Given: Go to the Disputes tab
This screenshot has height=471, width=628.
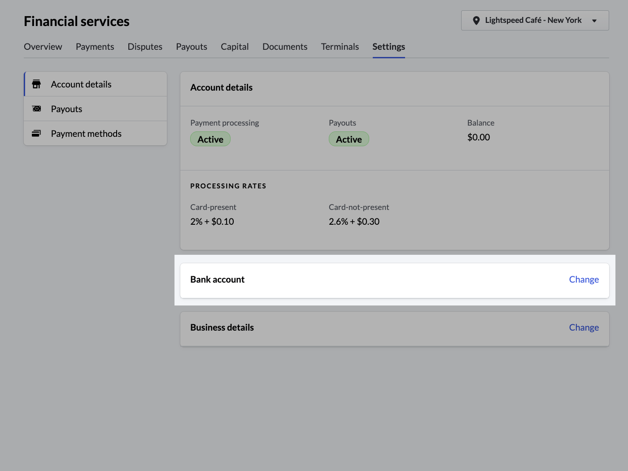Looking at the screenshot, I should coord(144,47).
